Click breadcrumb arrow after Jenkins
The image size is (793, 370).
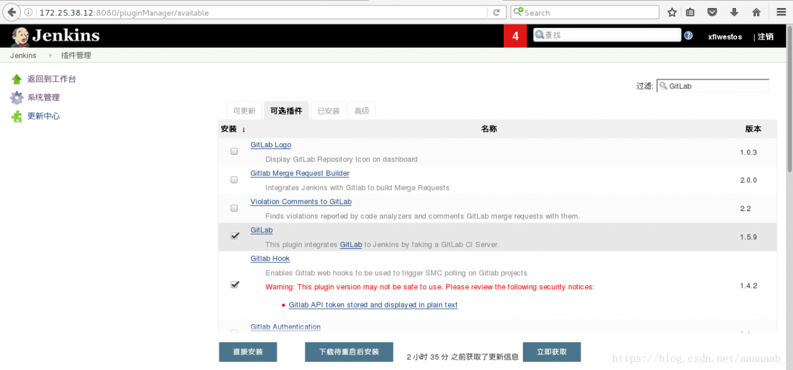[50, 56]
